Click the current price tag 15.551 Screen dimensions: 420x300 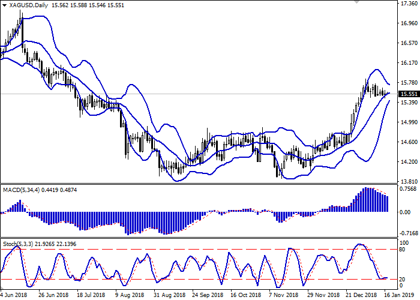coord(408,94)
